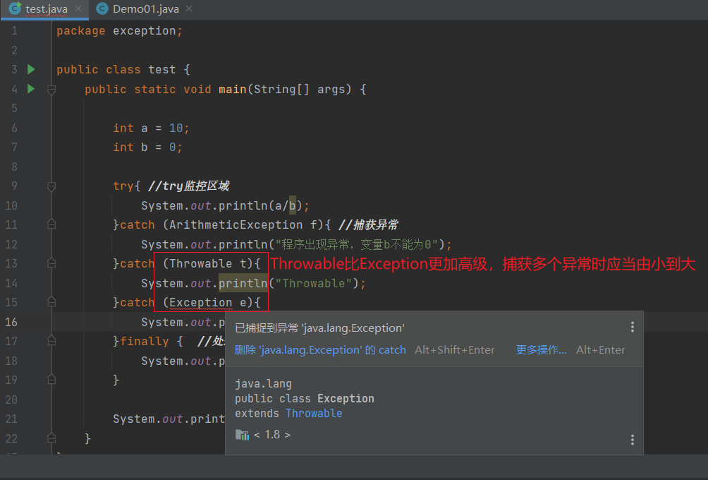This screenshot has width=708, height=480.
Task: Close the Demo01.java tab
Action: [189, 8]
